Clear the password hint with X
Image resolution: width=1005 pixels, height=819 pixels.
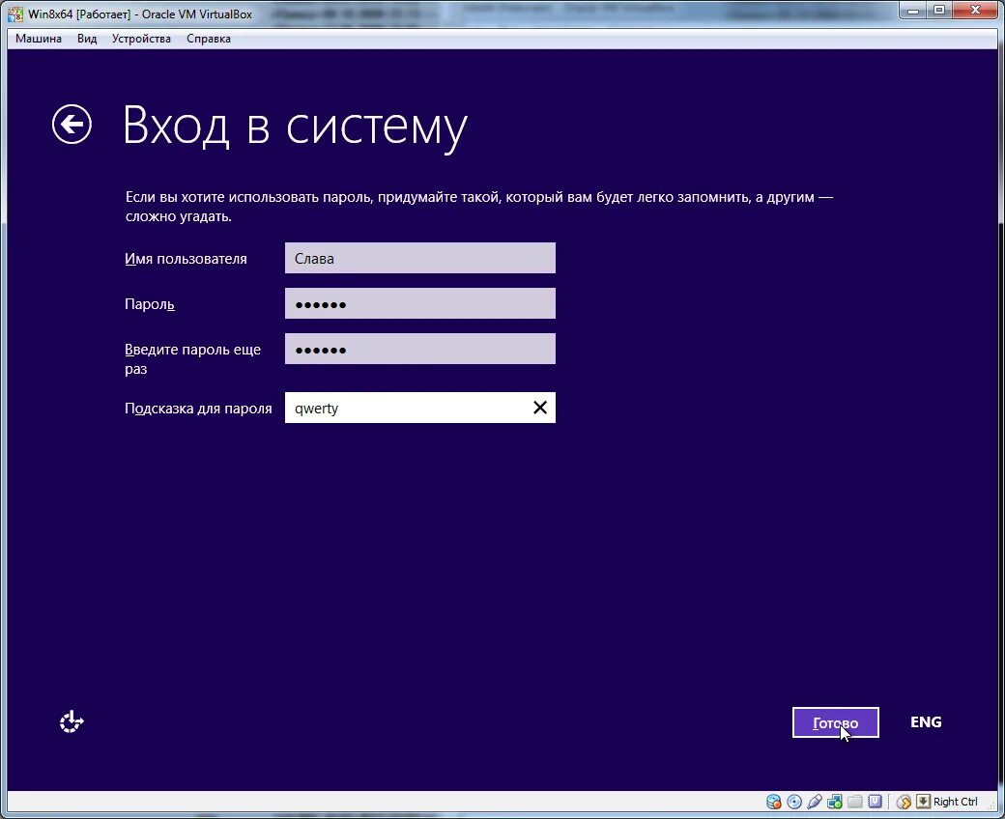pyautogui.click(x=540, y=408)
